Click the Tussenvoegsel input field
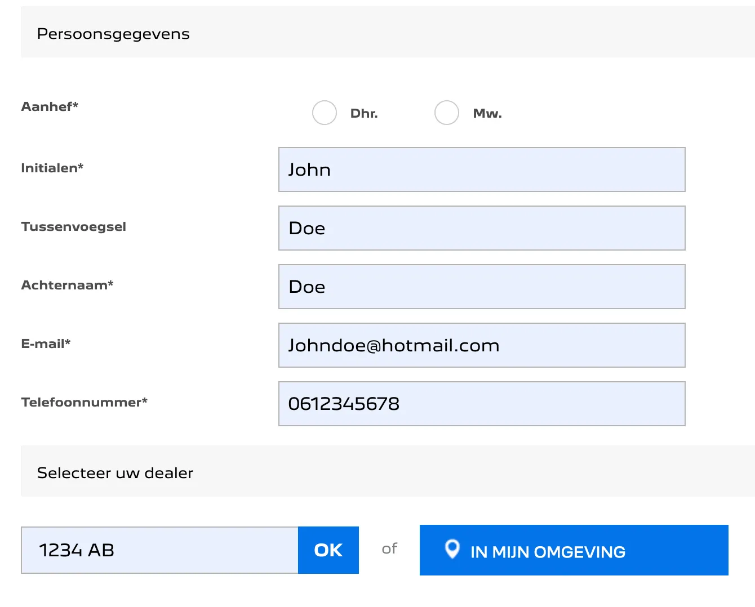The height and width of the screenshot is (607, 755). pyautogui.click(x=482, y=228)
